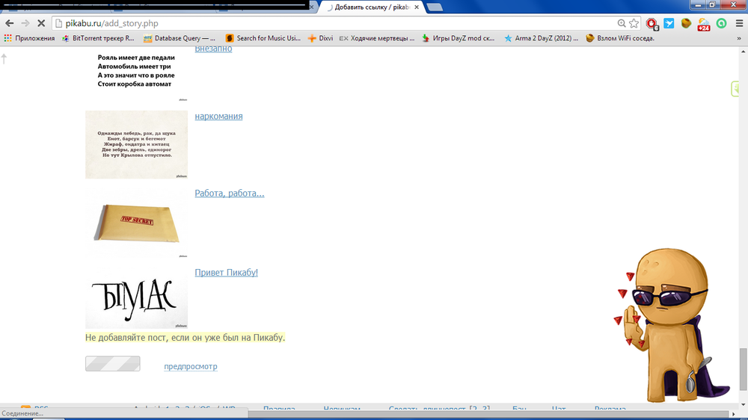This screenshot has width=748, height=420.
Task: Click the blue bird extension icon
Action: point(669,23)
